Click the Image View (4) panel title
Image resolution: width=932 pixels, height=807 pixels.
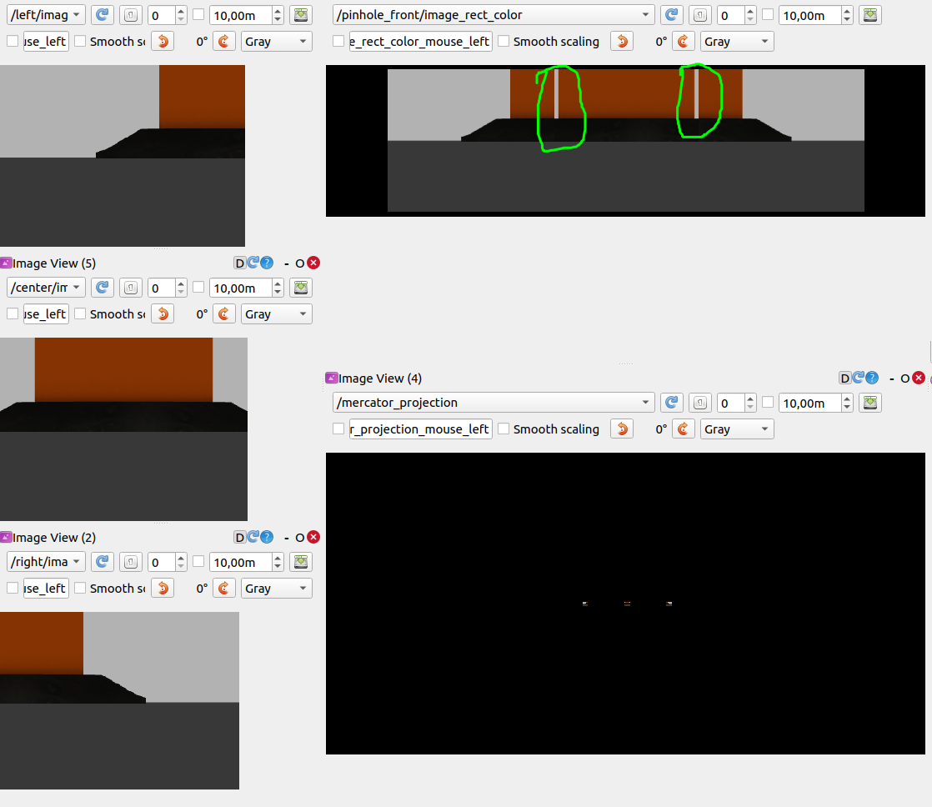click(379, 377)
